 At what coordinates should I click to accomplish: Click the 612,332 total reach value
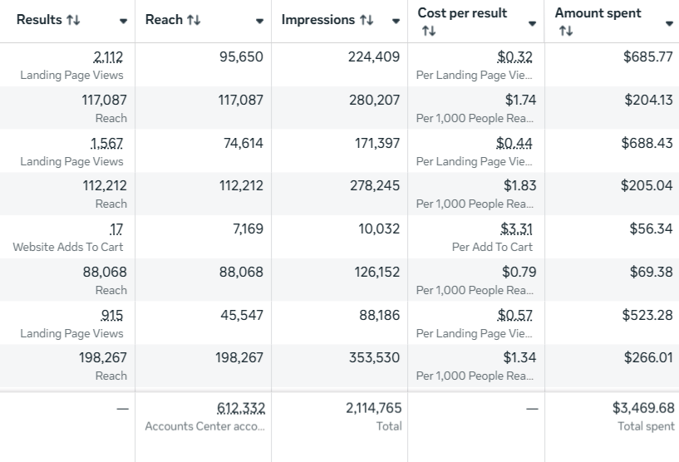(x=241, y=408)
